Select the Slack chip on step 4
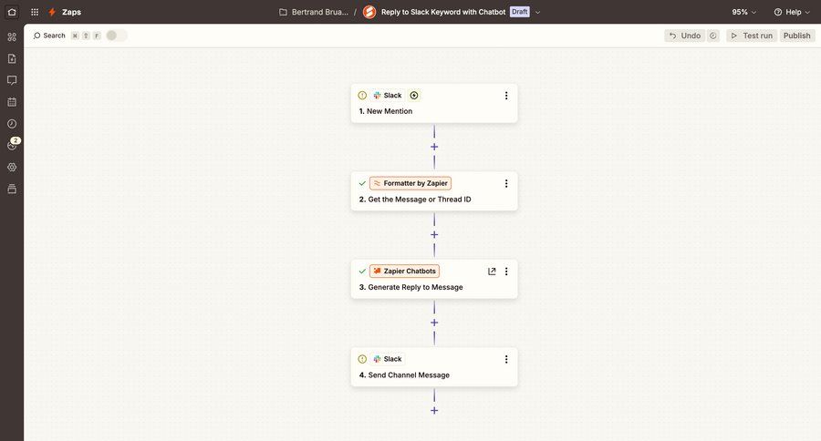 click(x=388, y=359)
